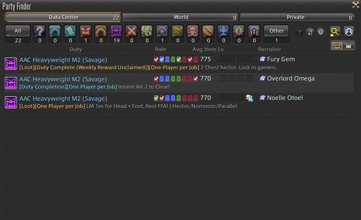361x220 pixels.
Task: Filter by the Gathering Forays fish icon
Action: (208, 31)
